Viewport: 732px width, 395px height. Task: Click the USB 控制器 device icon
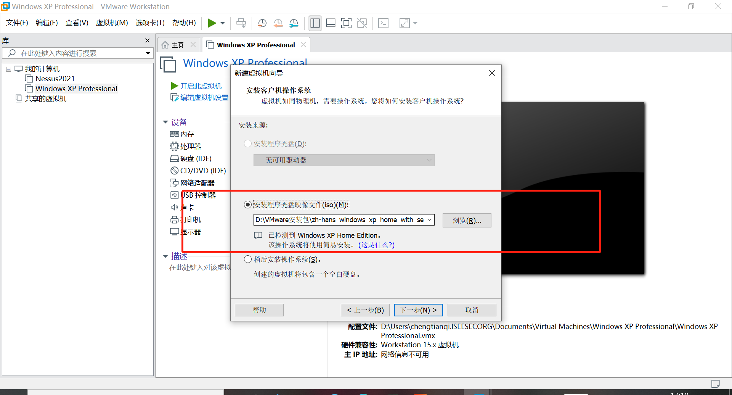[174, 195]
